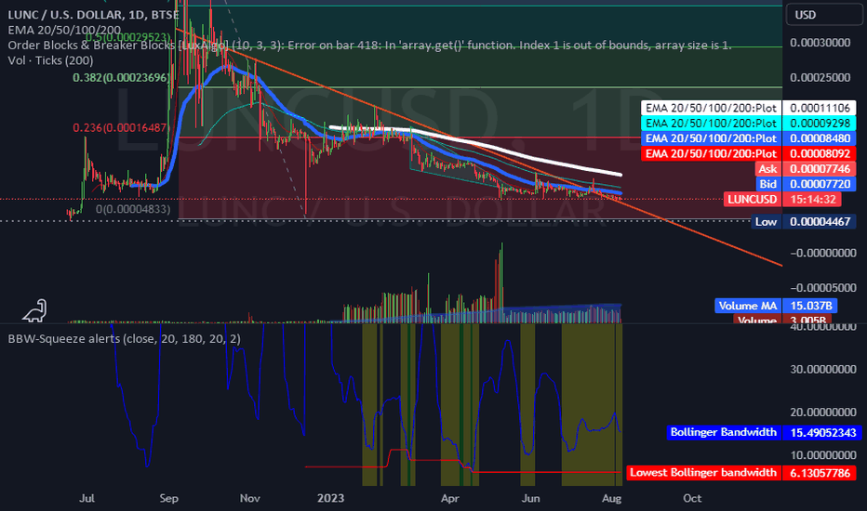
Task: Click the Sep date on time axis
Action: click(168, 498)
